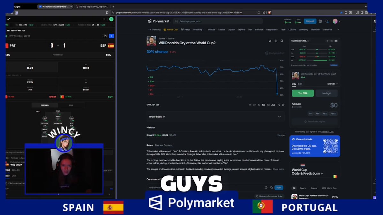Click the Polymarket logo in the header
383x215 pixels.
pyautogui.click(x=158, y=21)
